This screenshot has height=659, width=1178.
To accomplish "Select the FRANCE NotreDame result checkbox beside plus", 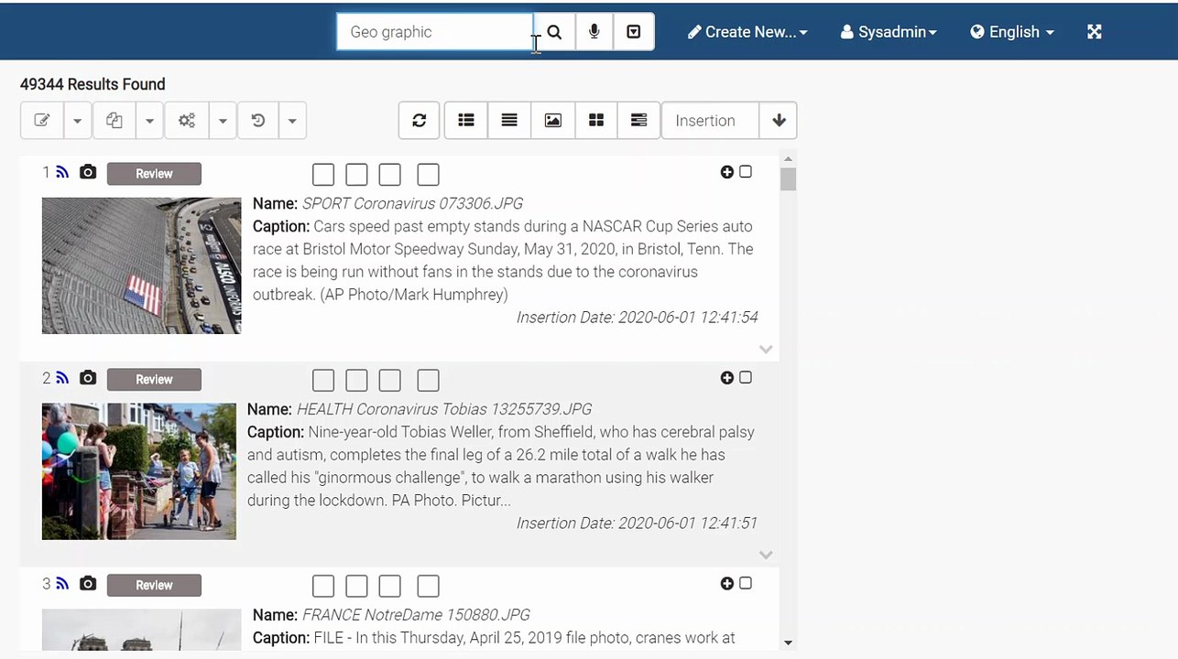I will tap(746, 584).
